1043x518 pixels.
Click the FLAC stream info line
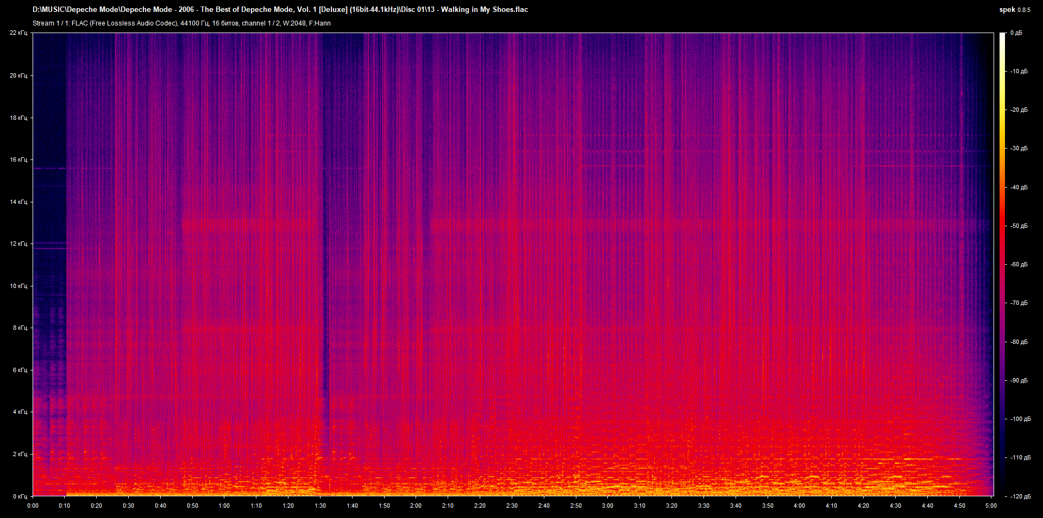pos(181,23)
